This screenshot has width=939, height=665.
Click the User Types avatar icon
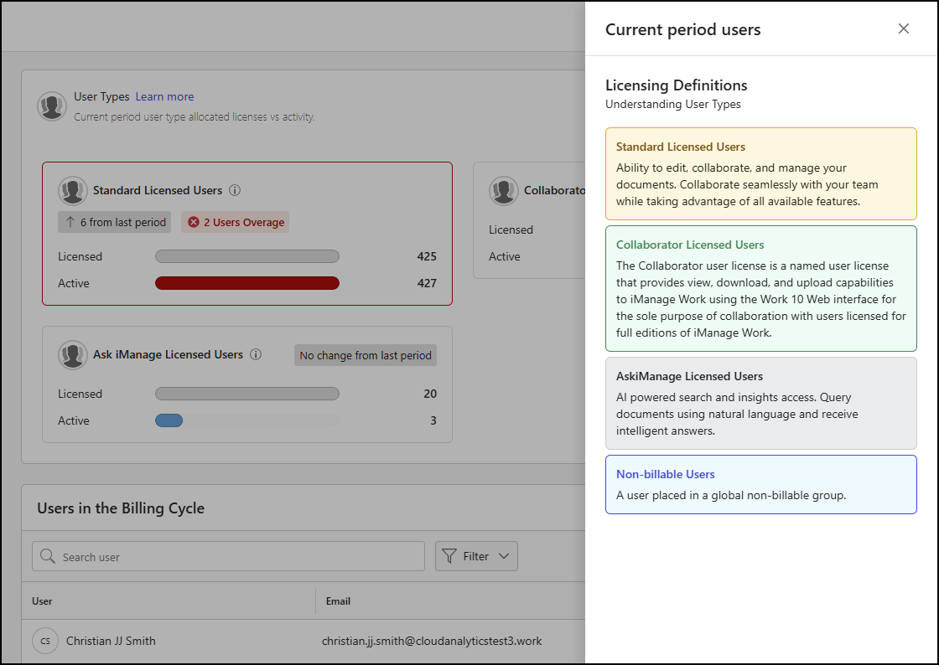pyautogui.click(x=52, y=106)
